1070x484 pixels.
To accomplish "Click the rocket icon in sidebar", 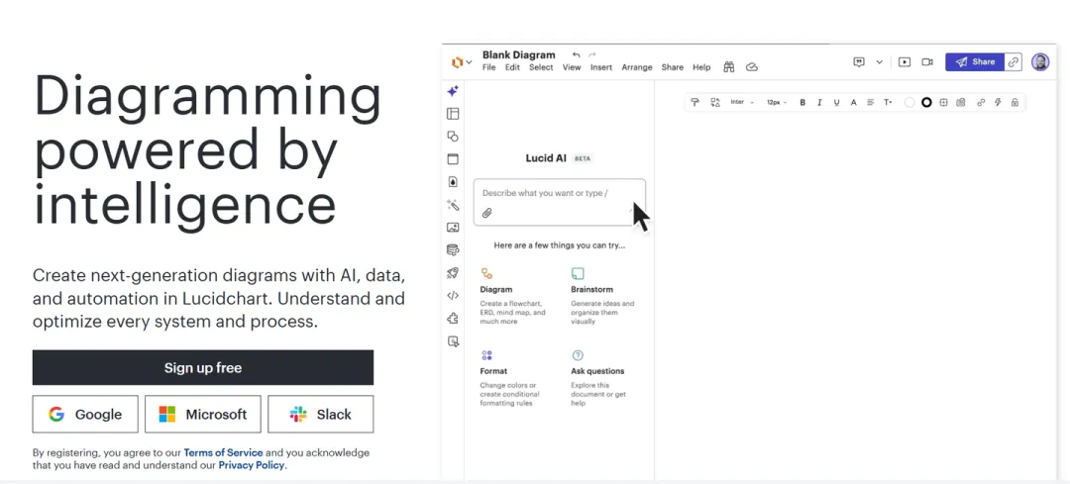I will 453,272.
